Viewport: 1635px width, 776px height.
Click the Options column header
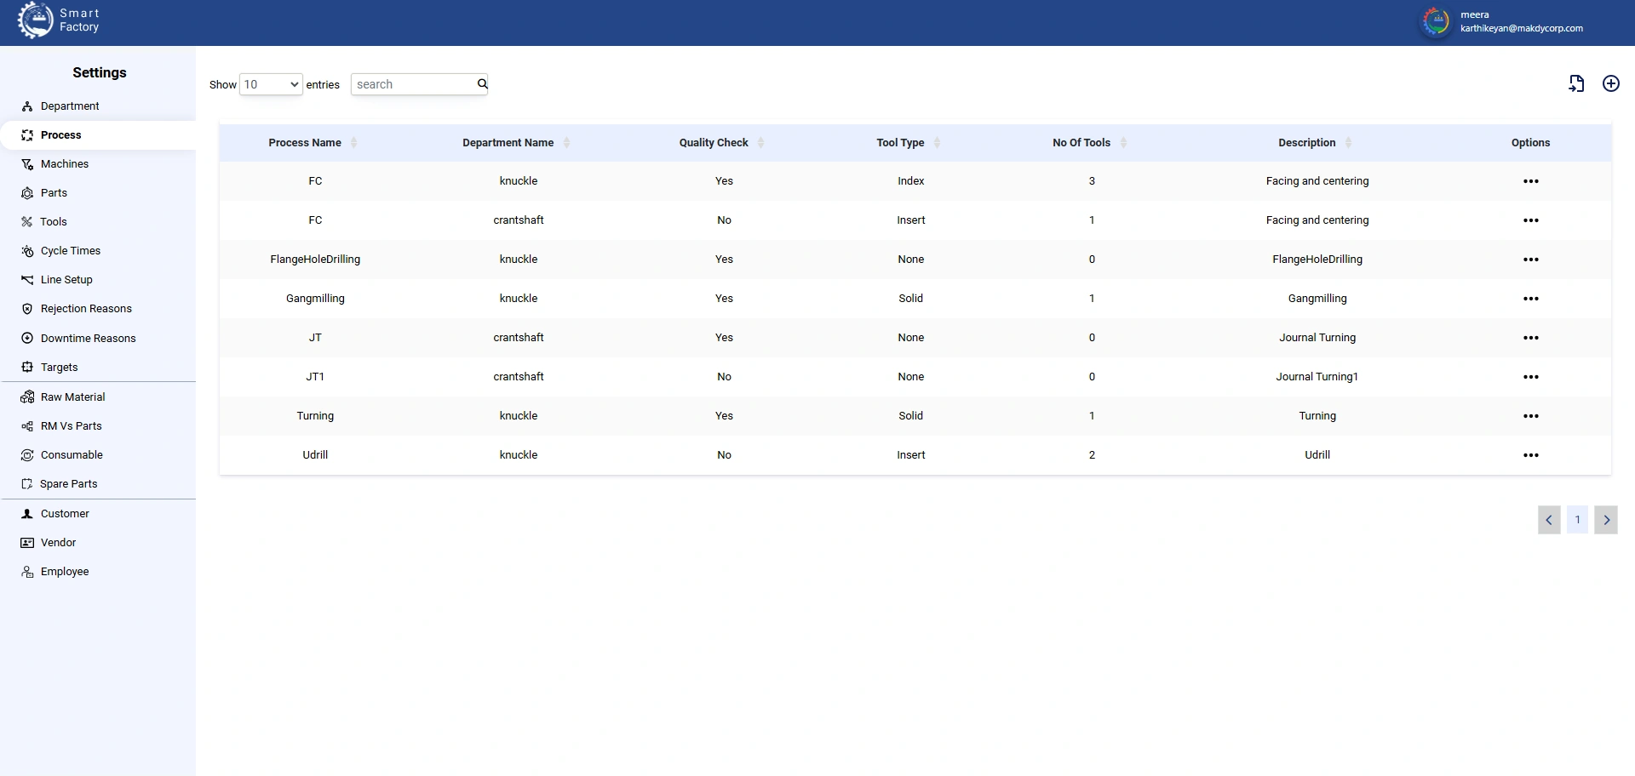[1530, 143]
